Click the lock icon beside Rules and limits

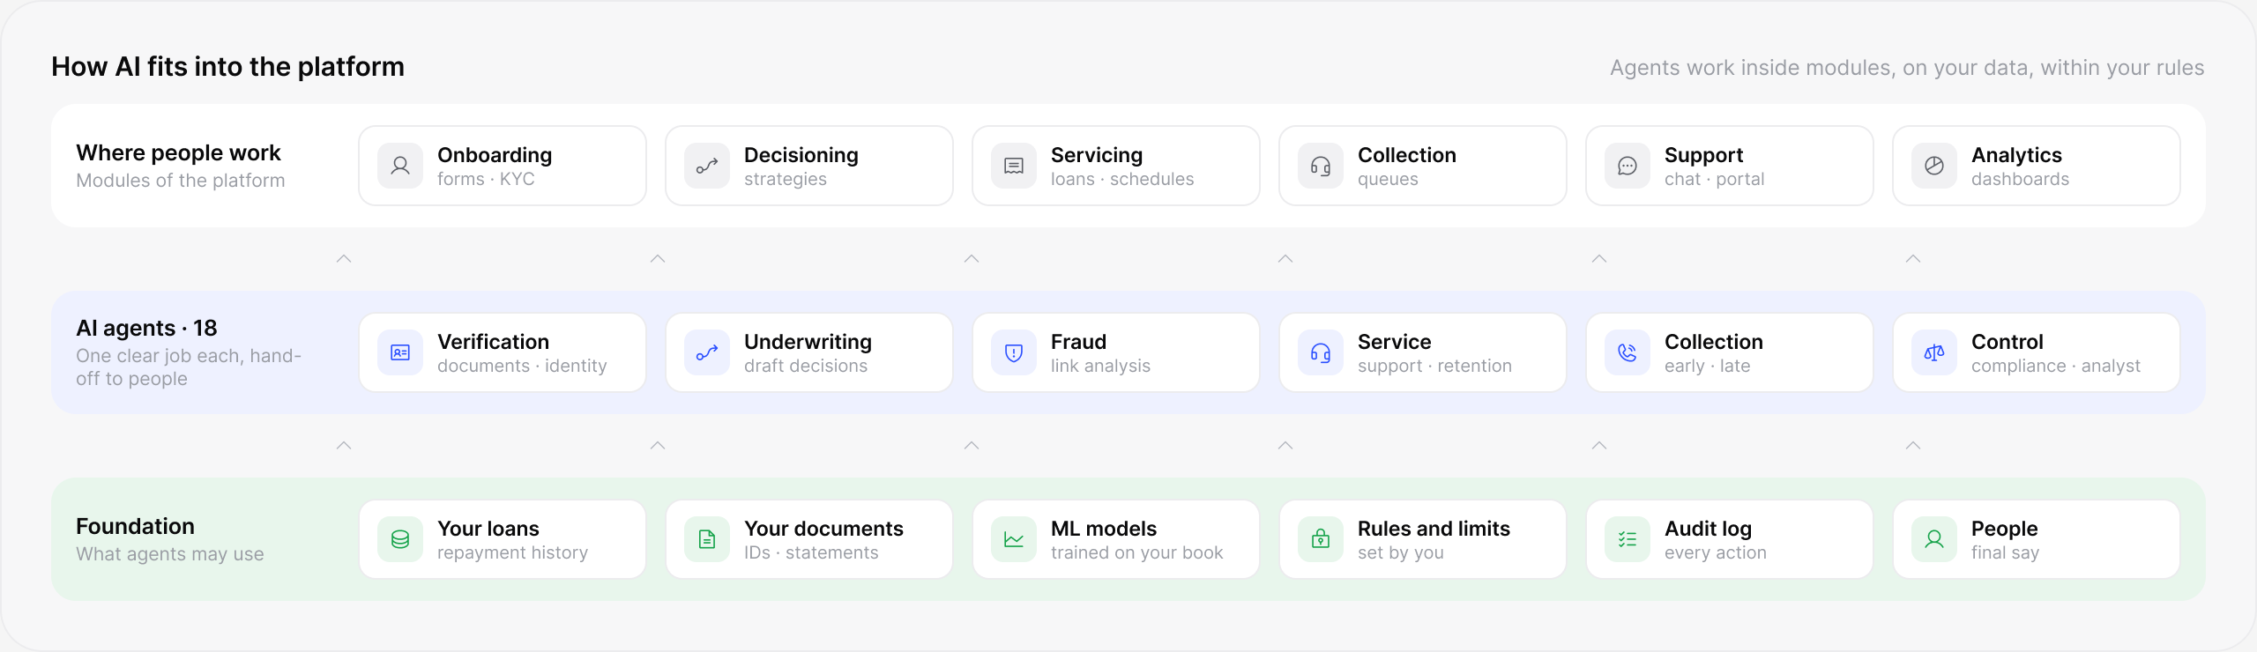tap(1321, 539)
